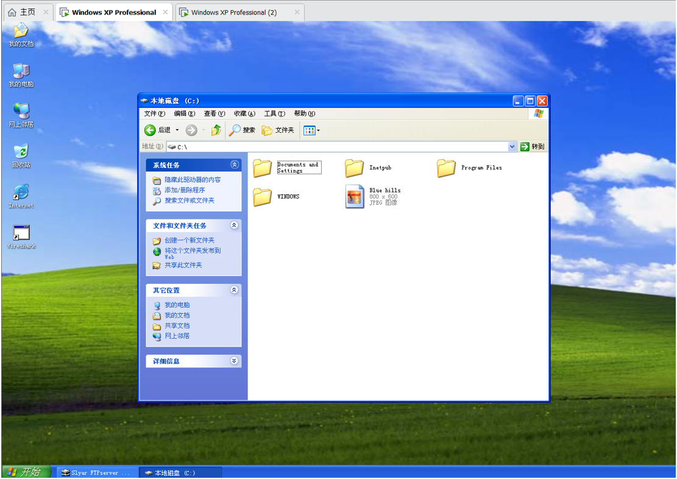
Task: Go to 网上邻居 in other places
Action: 177,336
